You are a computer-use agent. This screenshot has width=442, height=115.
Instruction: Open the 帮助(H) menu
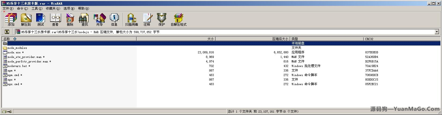tap(84, 9)
